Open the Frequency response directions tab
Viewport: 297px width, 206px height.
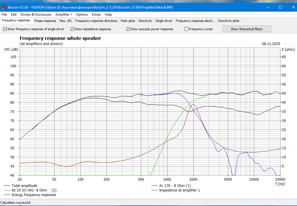tap(96, 21)
